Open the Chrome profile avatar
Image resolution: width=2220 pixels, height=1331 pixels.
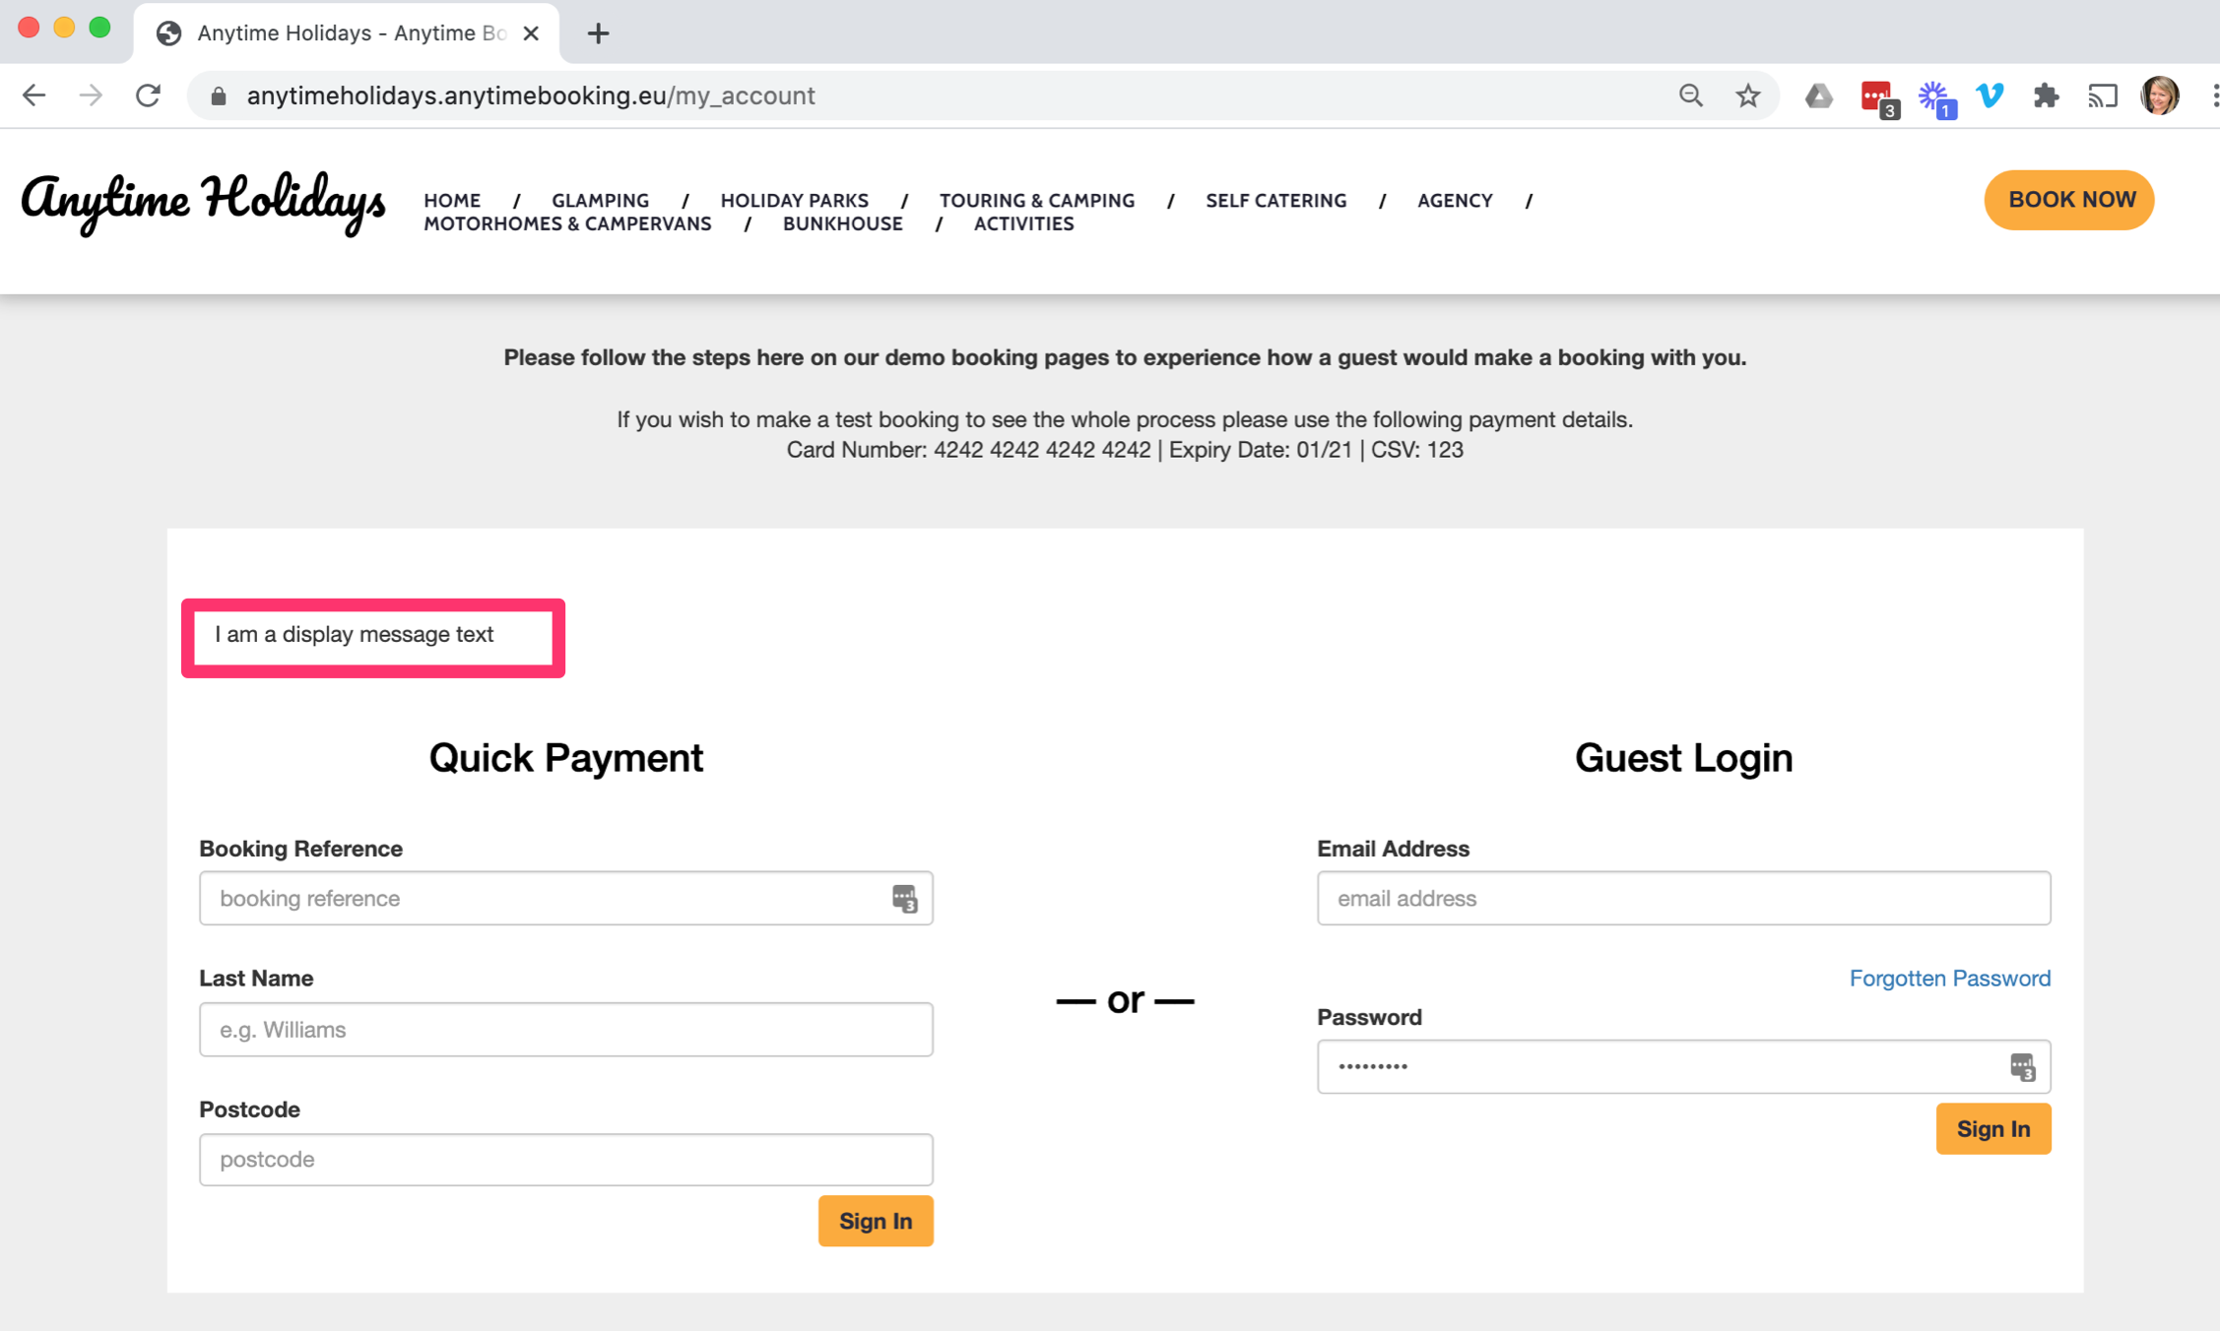click(2159, 95)
